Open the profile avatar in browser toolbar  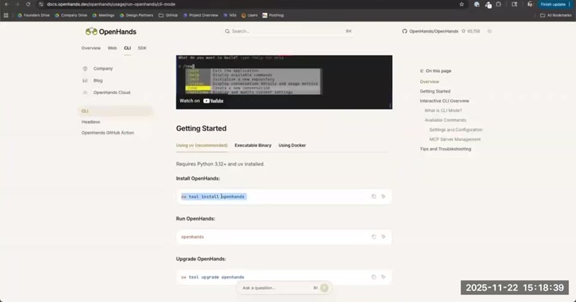coord(530,4)
